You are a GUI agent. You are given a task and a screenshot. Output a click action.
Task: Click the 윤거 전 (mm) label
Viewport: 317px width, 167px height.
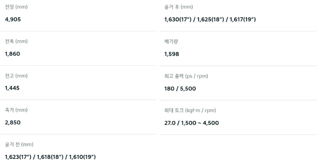point(19,144)
